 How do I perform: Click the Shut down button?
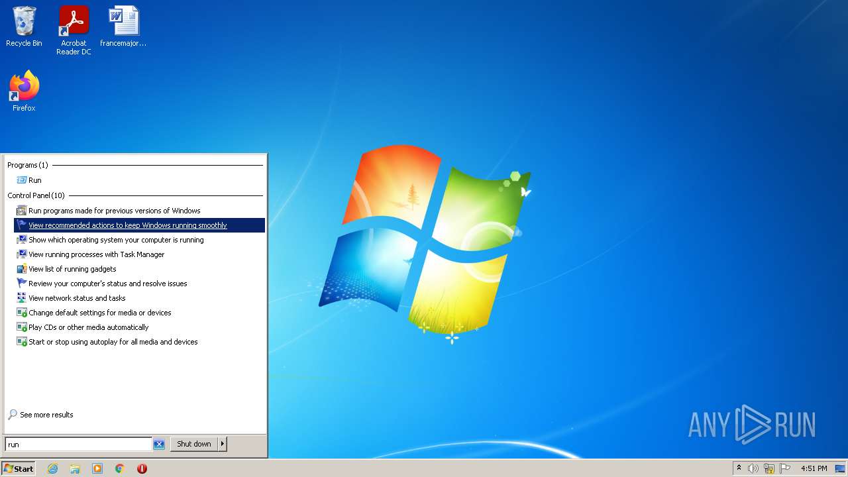(x=194, y=444)
